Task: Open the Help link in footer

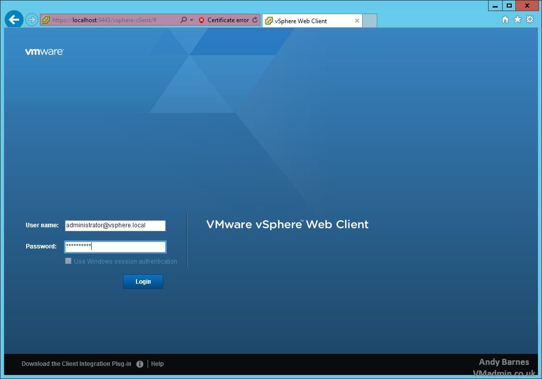Action: (158, 364)
